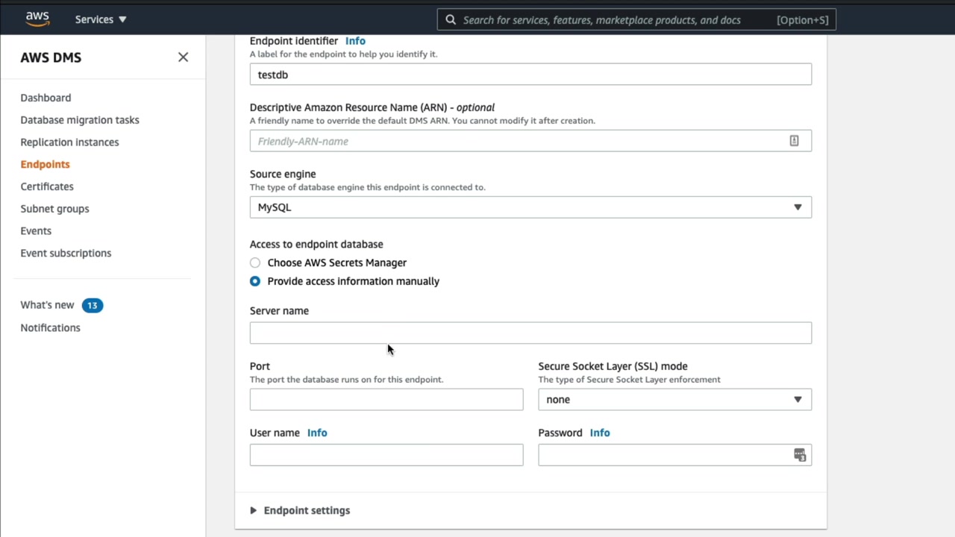
Task: Open the Source engine MySQL dropdown
Action: pos(530,207)
